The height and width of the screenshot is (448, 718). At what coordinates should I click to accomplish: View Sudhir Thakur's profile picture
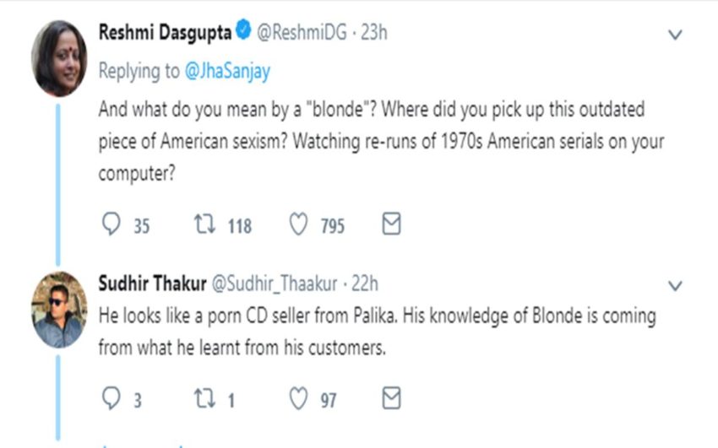(59, 309)
